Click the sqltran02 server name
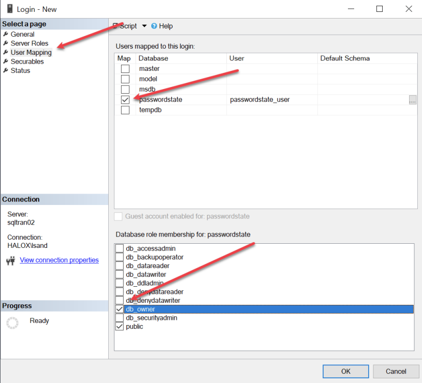The height and width of the screenshot is (383, 422). [x=21, y=223]
